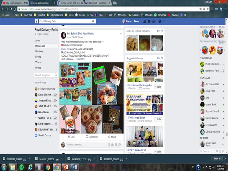Open the Facebook help question mark icon

coord(159,21)
